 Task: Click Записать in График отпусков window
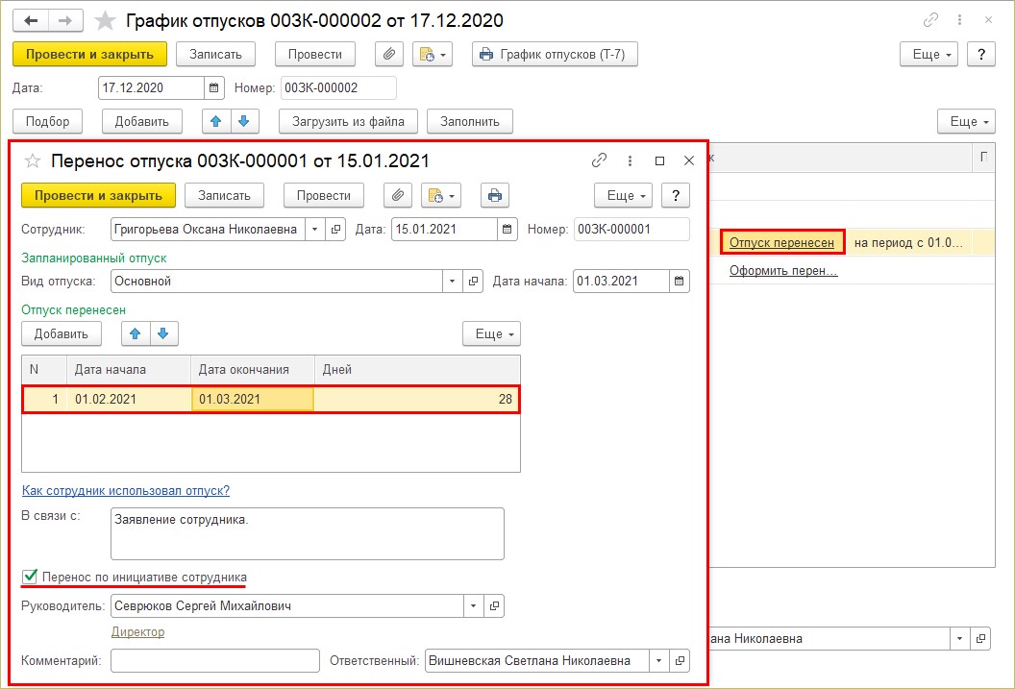(215, 55)
